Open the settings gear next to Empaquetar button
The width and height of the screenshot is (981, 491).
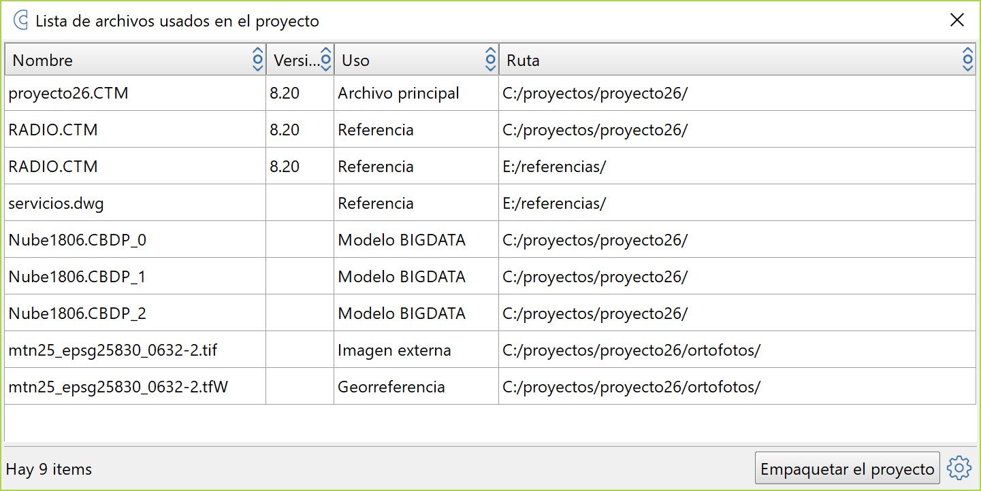[x=959, y=468]
